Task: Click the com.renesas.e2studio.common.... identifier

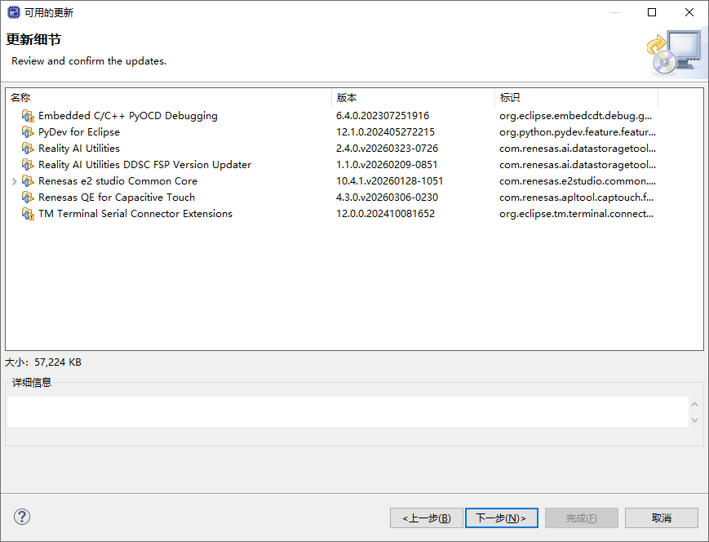Action: coord(578,181)
